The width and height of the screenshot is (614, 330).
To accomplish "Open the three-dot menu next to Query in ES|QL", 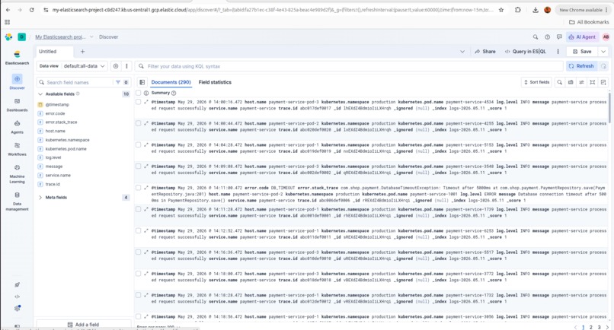I will tap(558, 52).
